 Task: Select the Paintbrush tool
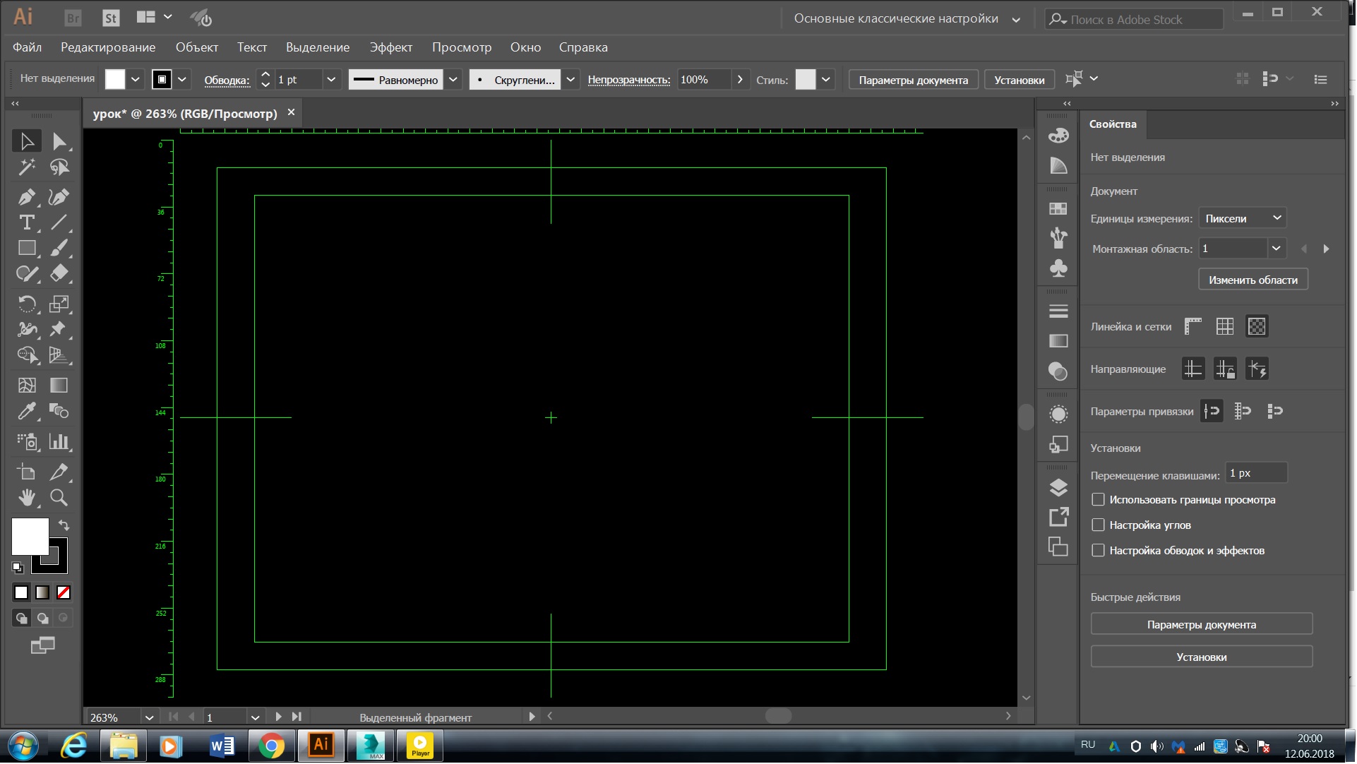pos(59,248)
